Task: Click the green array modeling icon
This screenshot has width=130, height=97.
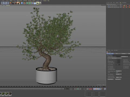Action: pyautogui.click(x=30, y=3)
